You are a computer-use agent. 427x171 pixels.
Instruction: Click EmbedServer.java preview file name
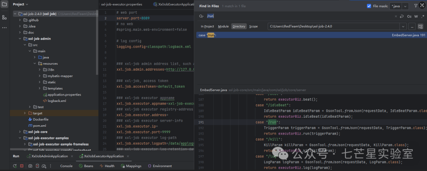tap(213, 90)
